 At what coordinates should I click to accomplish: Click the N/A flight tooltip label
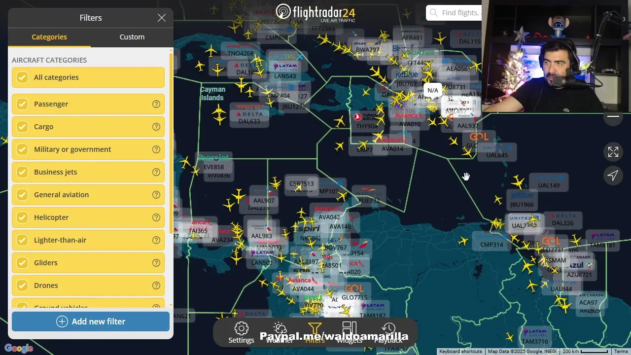coord(433,90)
